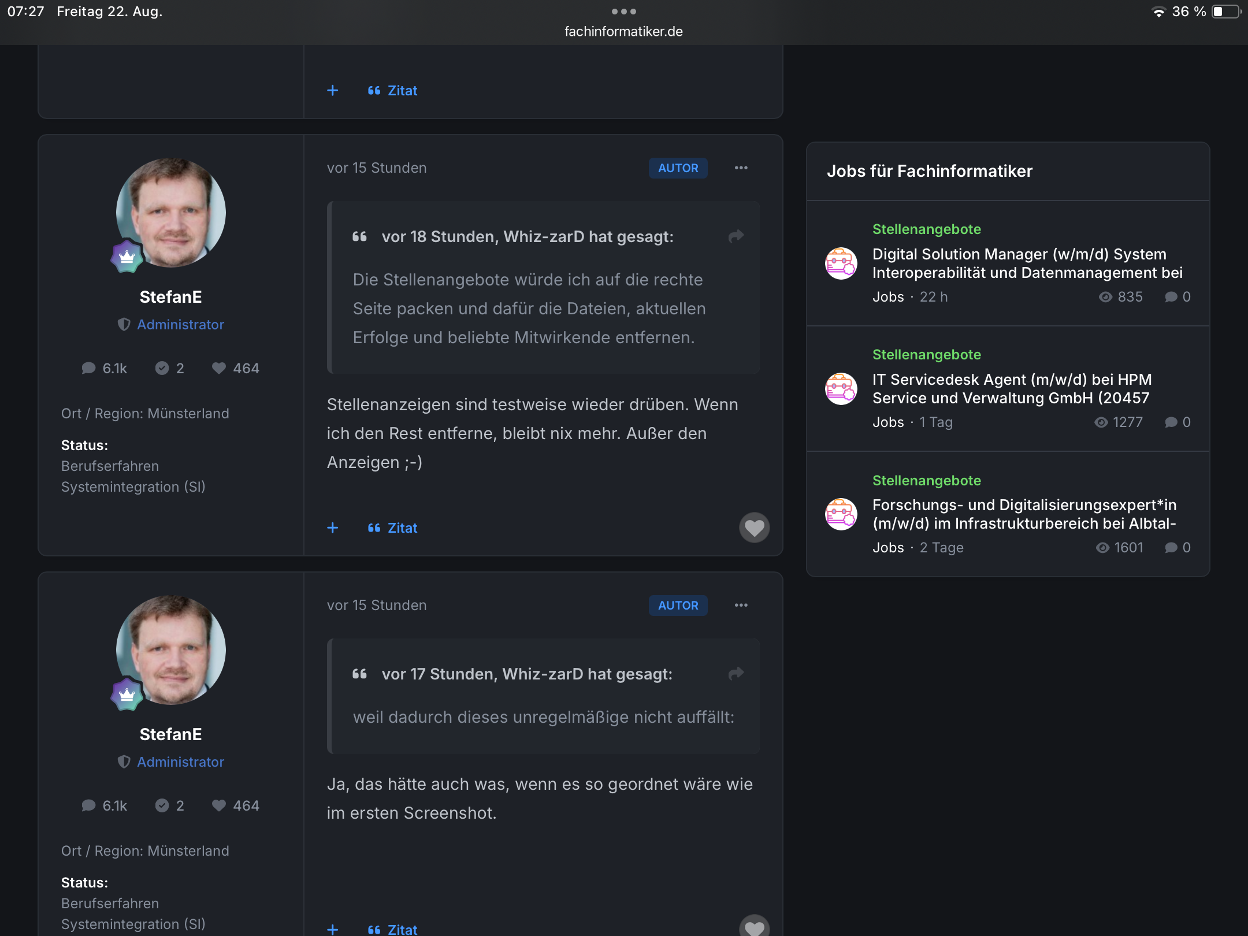
Task: Toggle multi-quote plus on the bottom post
Action: [x=333, y=929]
